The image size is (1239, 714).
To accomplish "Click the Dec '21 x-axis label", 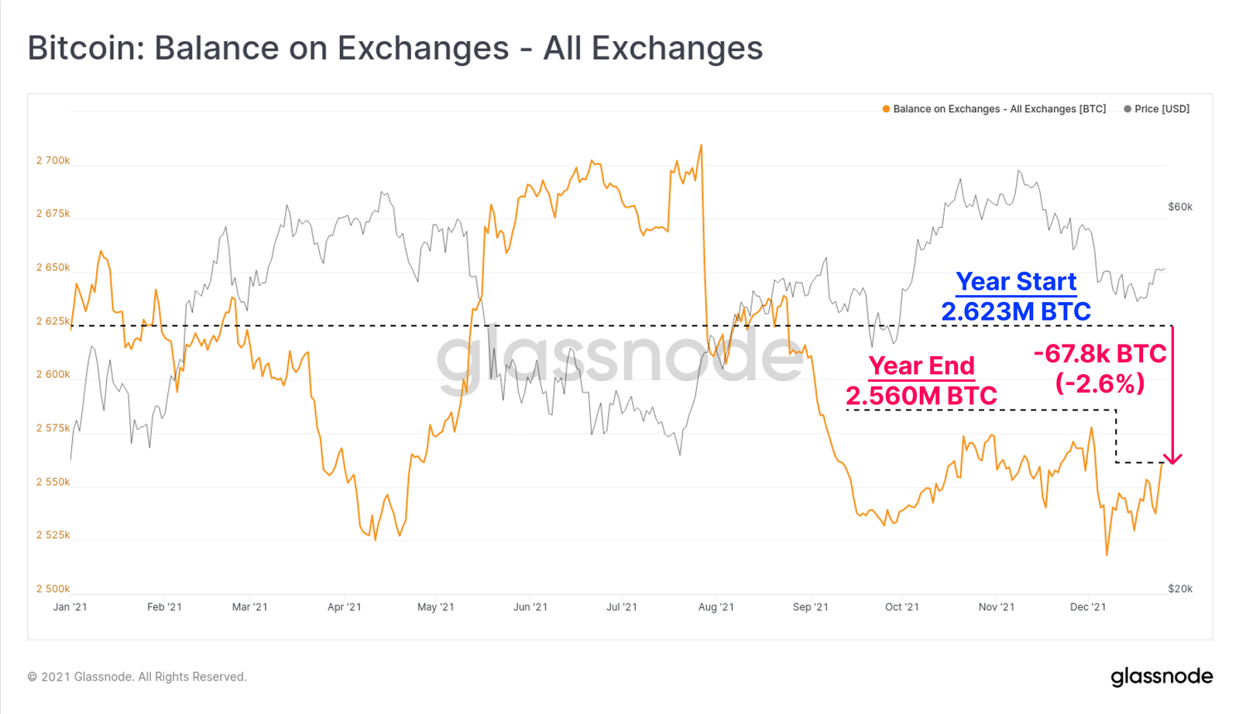I will [1088, 607].
